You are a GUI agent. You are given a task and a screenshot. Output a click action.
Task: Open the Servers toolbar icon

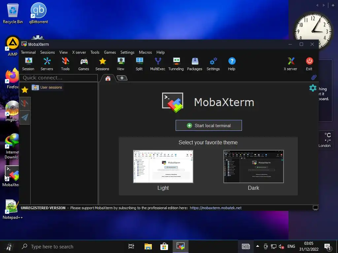(x=47, y=64)
